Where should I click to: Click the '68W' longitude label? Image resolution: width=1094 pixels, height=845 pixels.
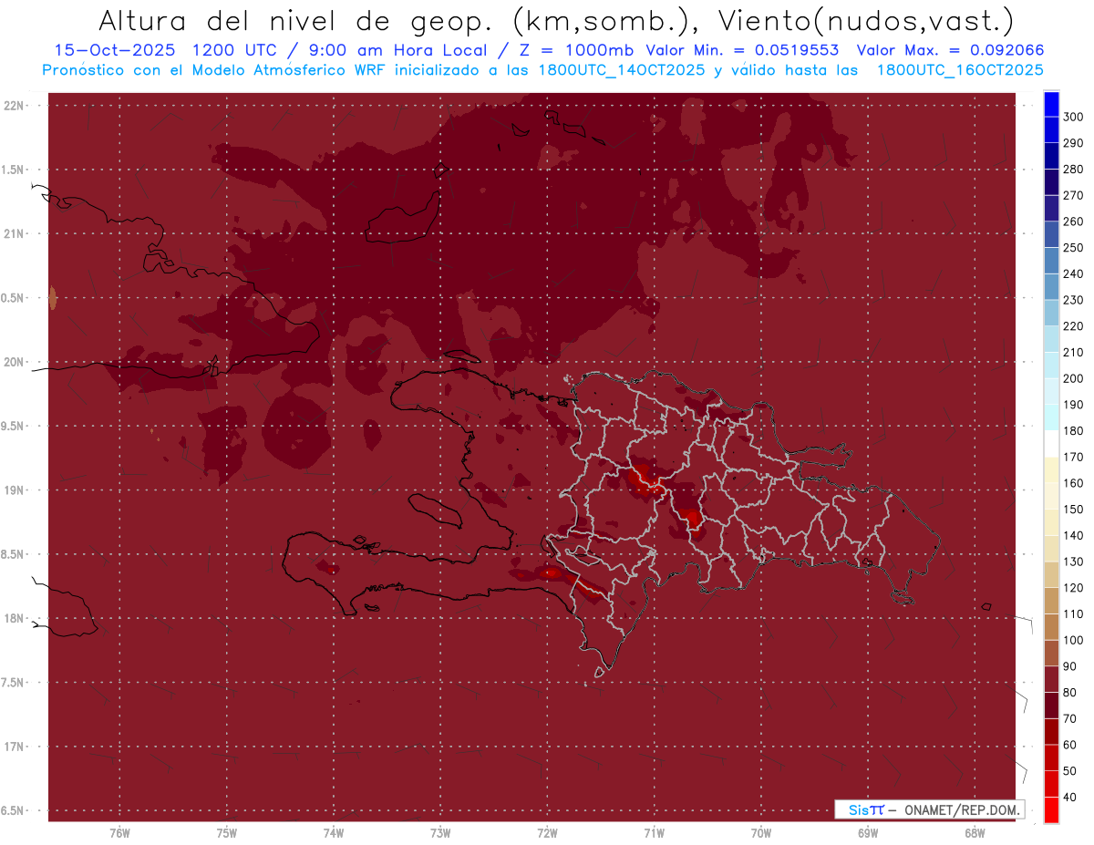(x=975, y=833)
